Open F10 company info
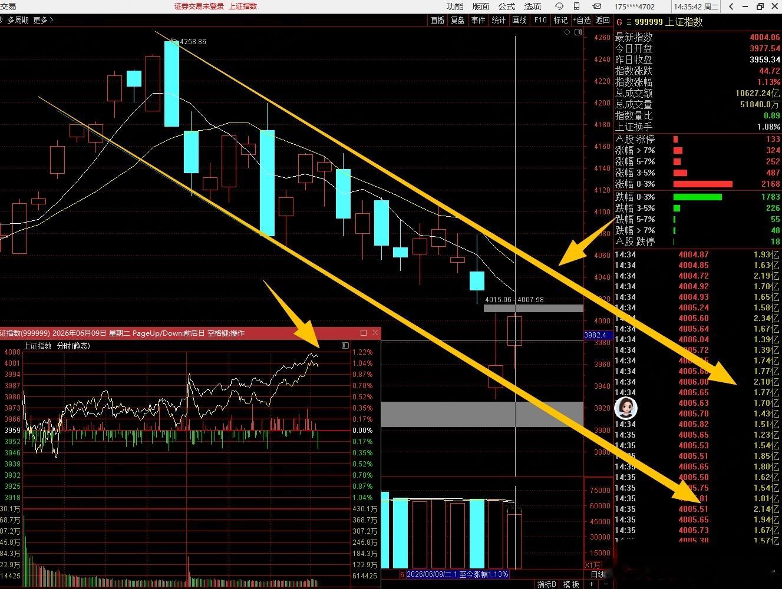 click(x=540, y=20)
